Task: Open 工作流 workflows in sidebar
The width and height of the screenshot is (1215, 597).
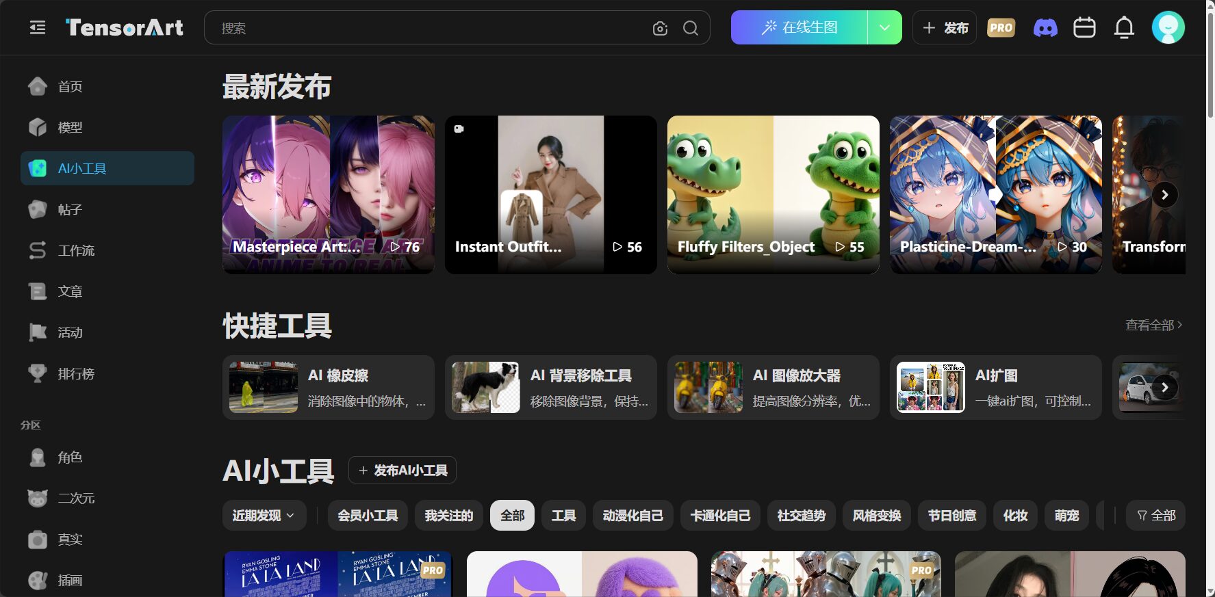Action: [107, 250]
